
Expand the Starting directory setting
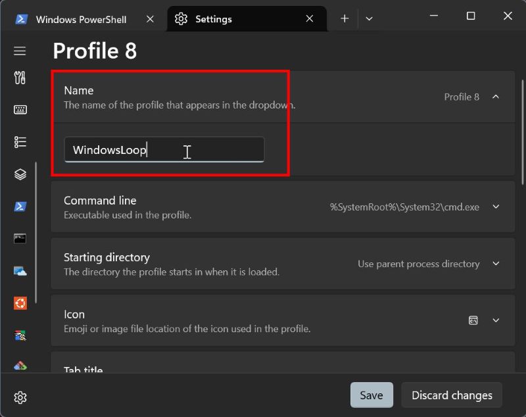(496, 264)
